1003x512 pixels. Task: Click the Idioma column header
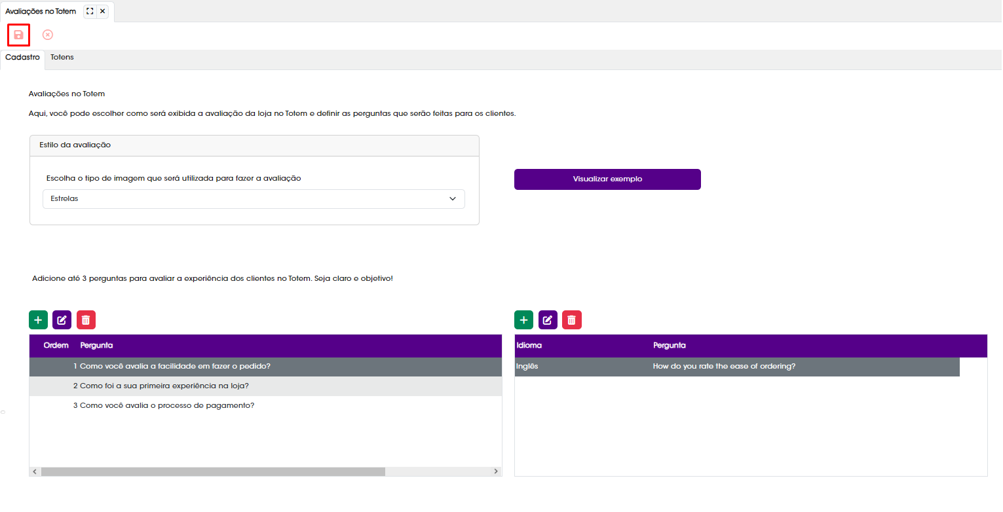point(529,346)
